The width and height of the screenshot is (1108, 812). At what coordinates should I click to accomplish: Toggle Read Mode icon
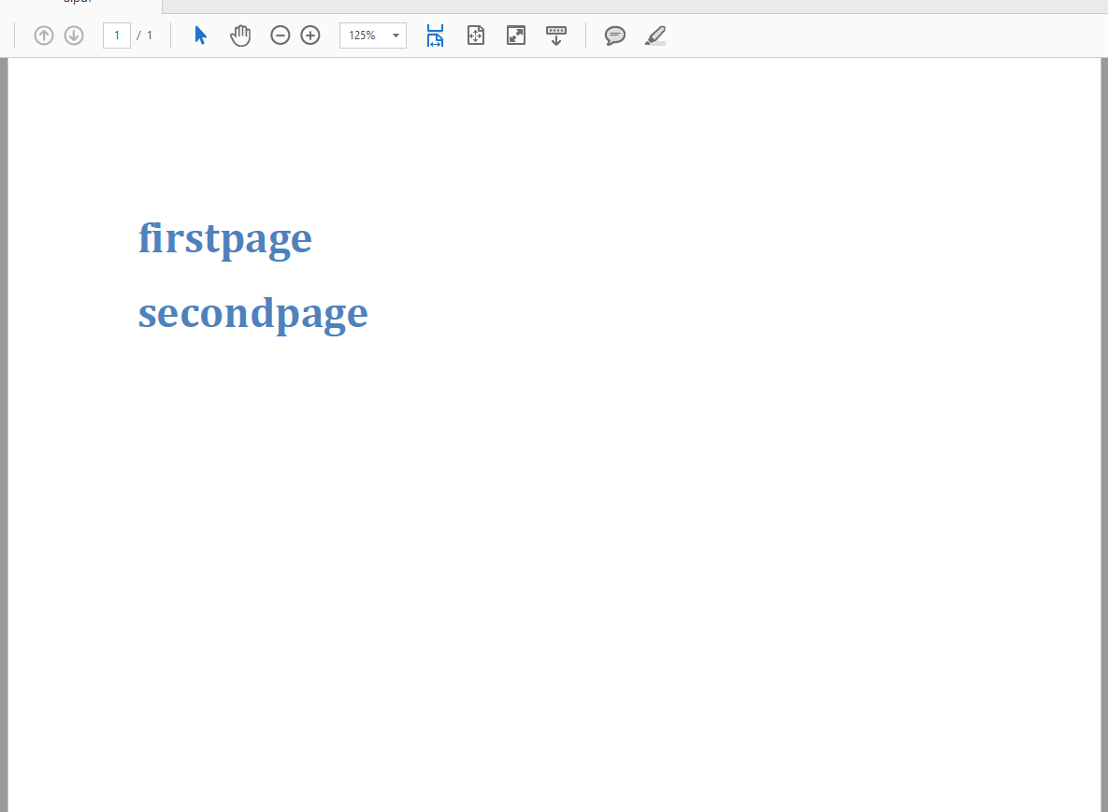[x=556, y=36]
